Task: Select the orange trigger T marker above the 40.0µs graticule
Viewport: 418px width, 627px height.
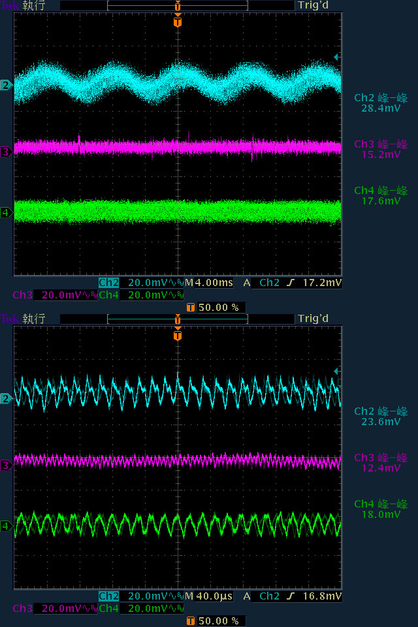Action: [x=178, y=334]
